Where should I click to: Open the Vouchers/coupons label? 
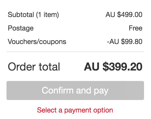point(37,41)
